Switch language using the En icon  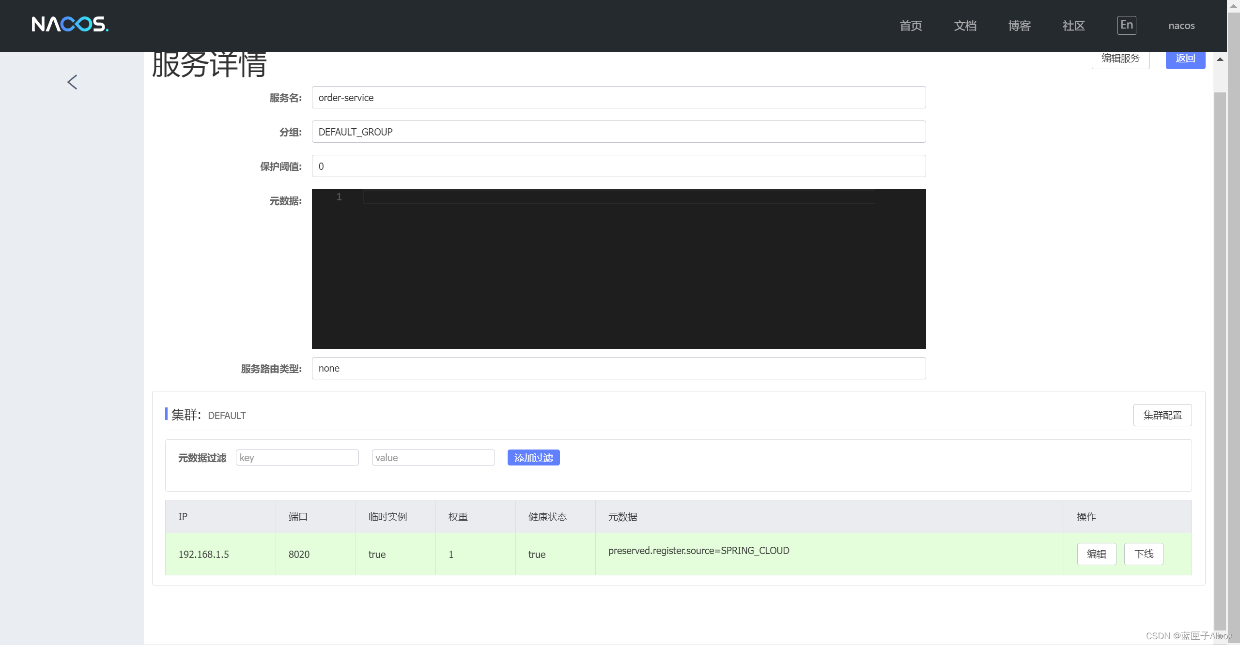coord(1127,25)
